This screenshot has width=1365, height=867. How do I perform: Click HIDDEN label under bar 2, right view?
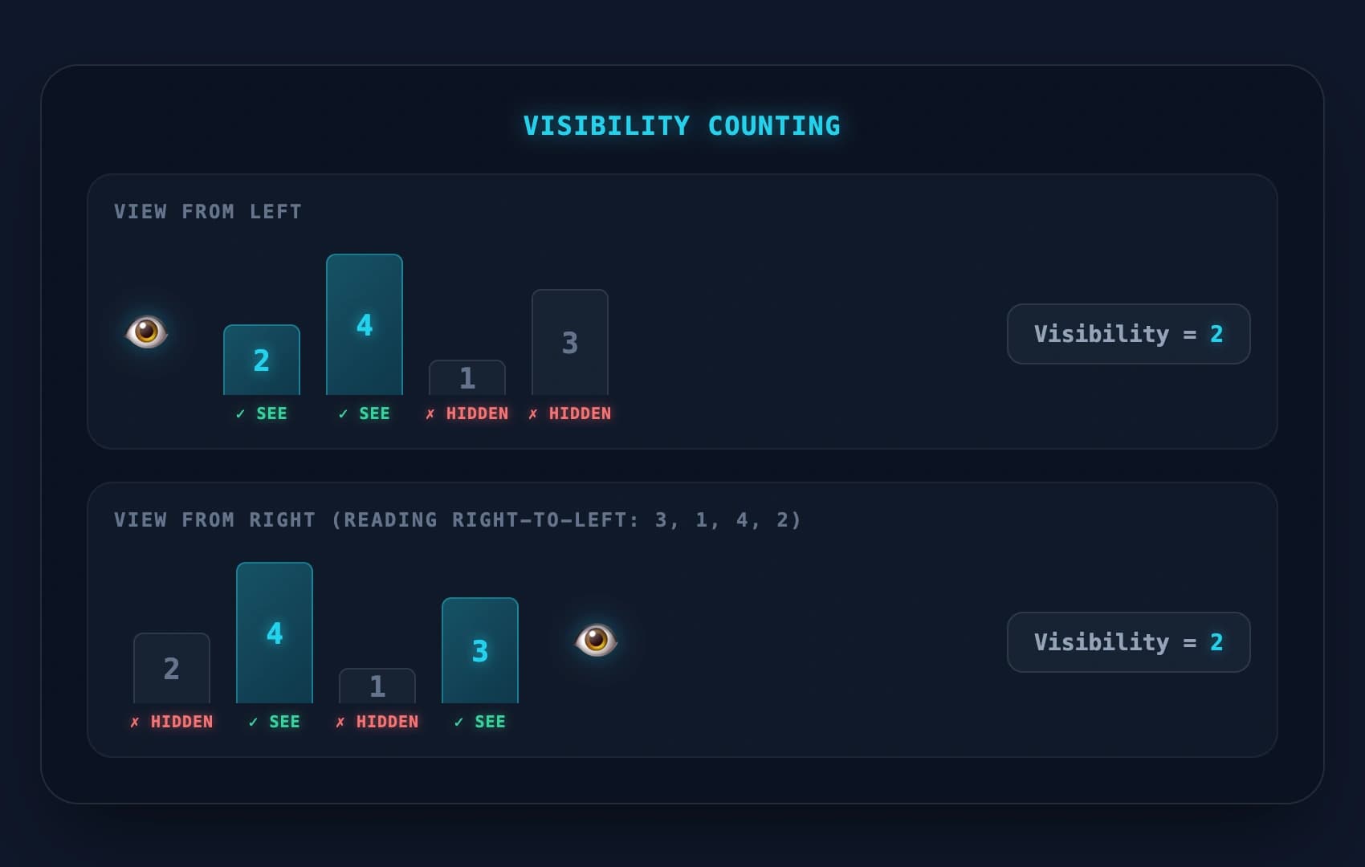(172, 722)
